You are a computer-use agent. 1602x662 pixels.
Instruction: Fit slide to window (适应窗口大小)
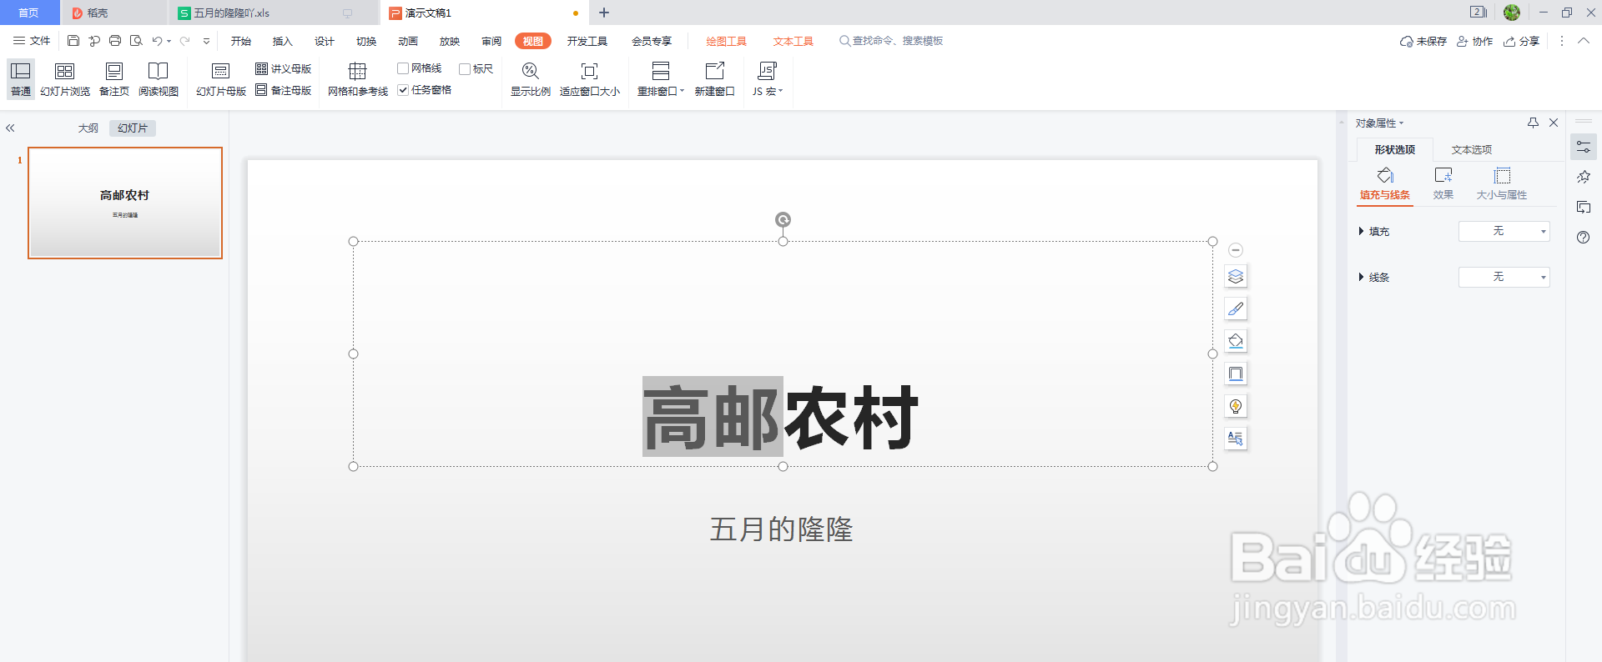(x=590, y=80)
